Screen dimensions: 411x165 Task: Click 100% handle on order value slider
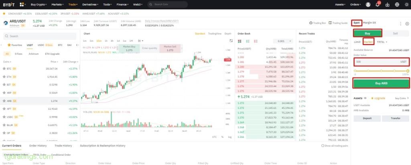coord(408,71)
